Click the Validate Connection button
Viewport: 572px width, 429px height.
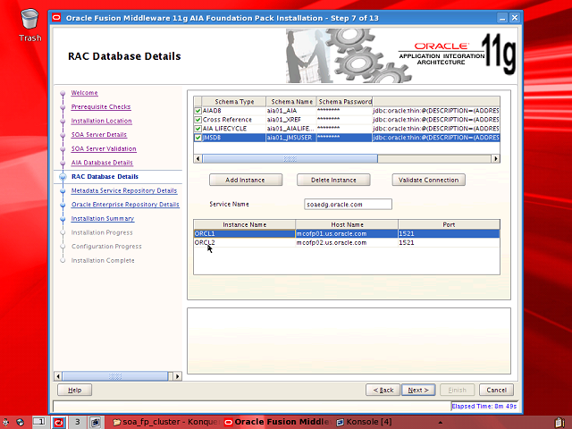click(428, 180)
